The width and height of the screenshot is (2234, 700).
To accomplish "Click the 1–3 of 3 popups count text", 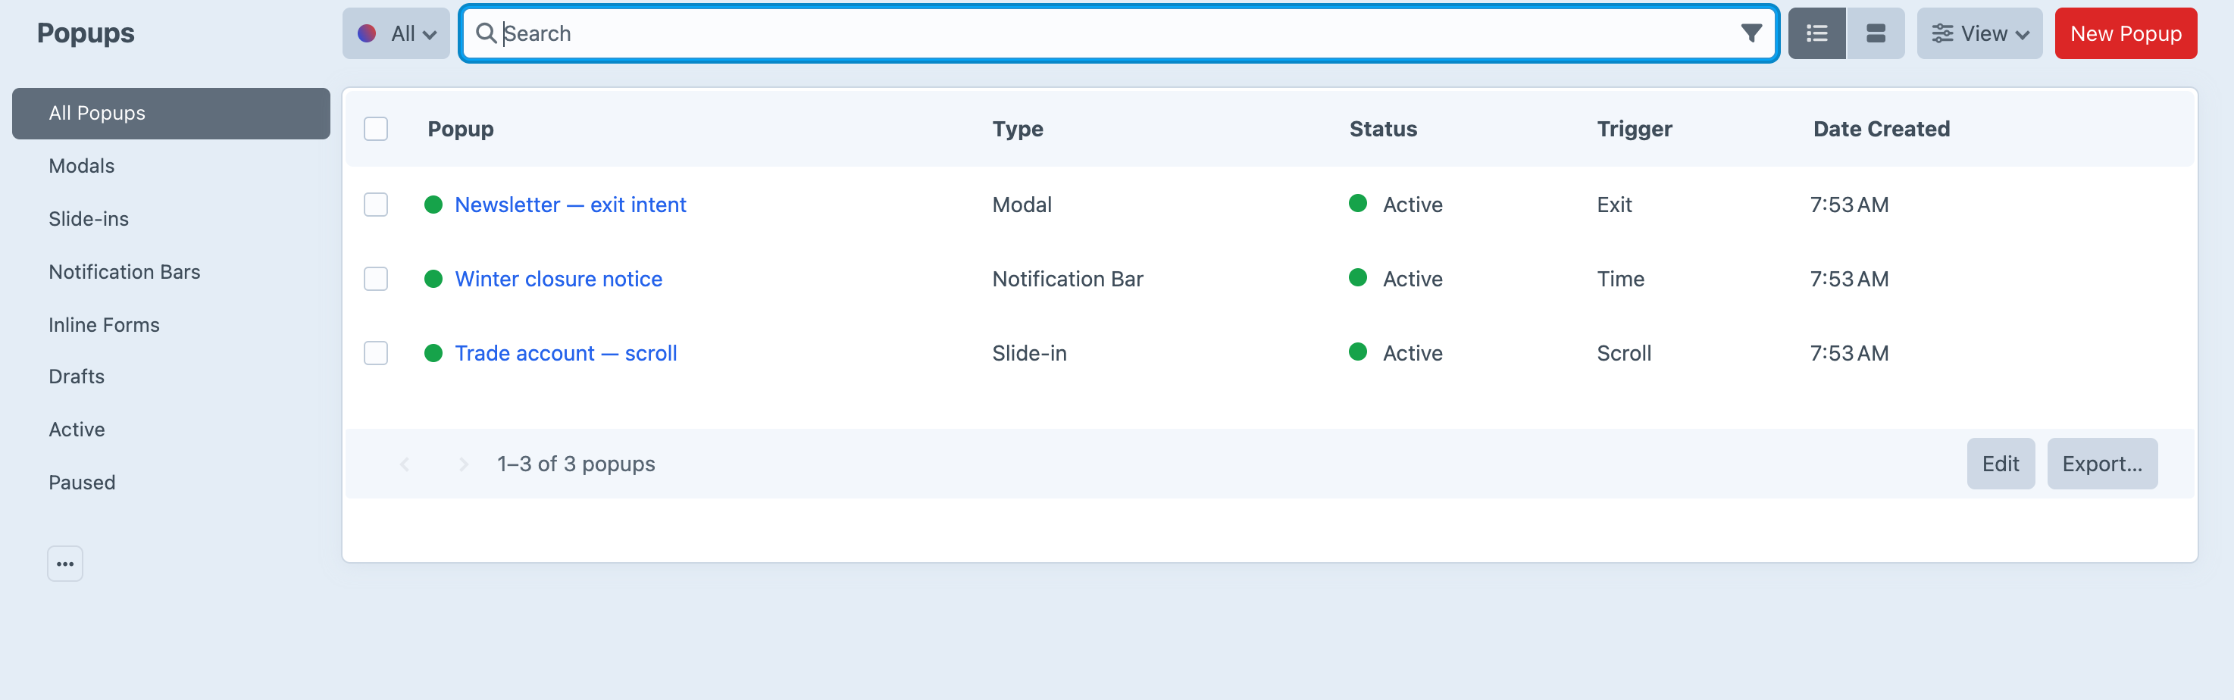I will (x=576, y=464).
